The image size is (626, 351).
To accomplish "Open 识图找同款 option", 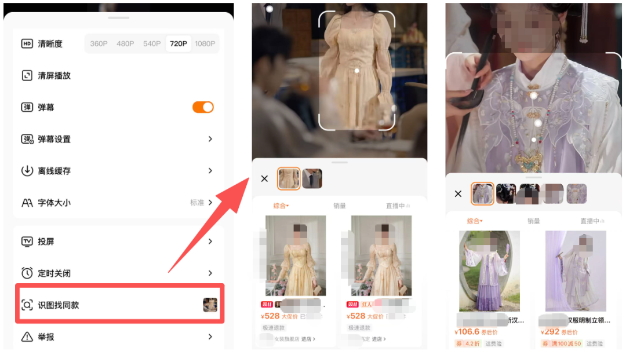I will click(120, 304).
